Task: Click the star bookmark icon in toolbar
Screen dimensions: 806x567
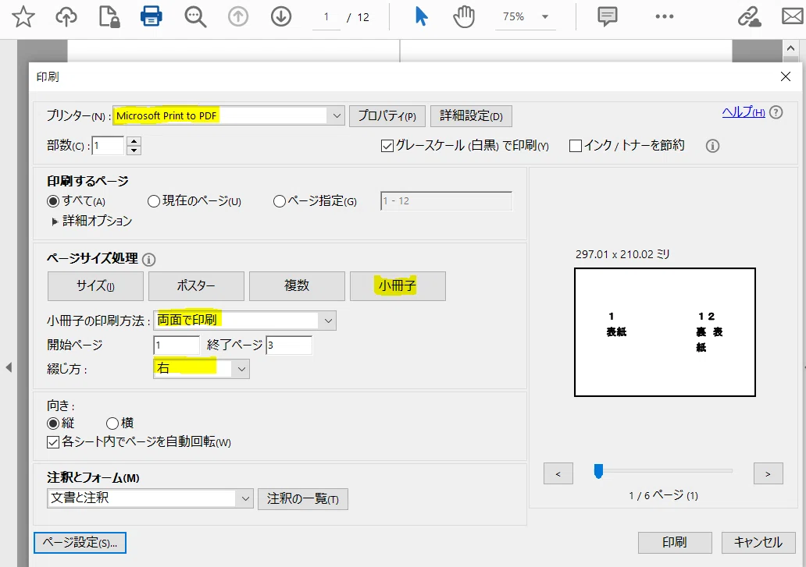Action: coord(23,17)
